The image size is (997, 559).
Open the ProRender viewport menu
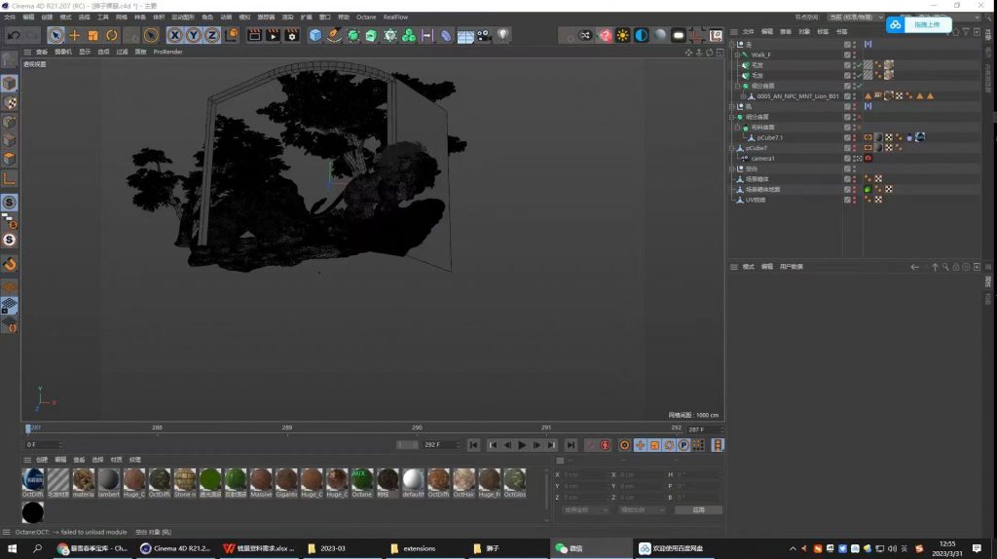point(167,52)
